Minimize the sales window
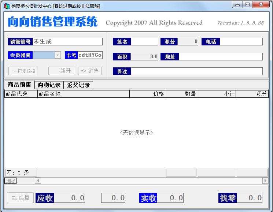The image size is (273, 212). tap(237, 4)
